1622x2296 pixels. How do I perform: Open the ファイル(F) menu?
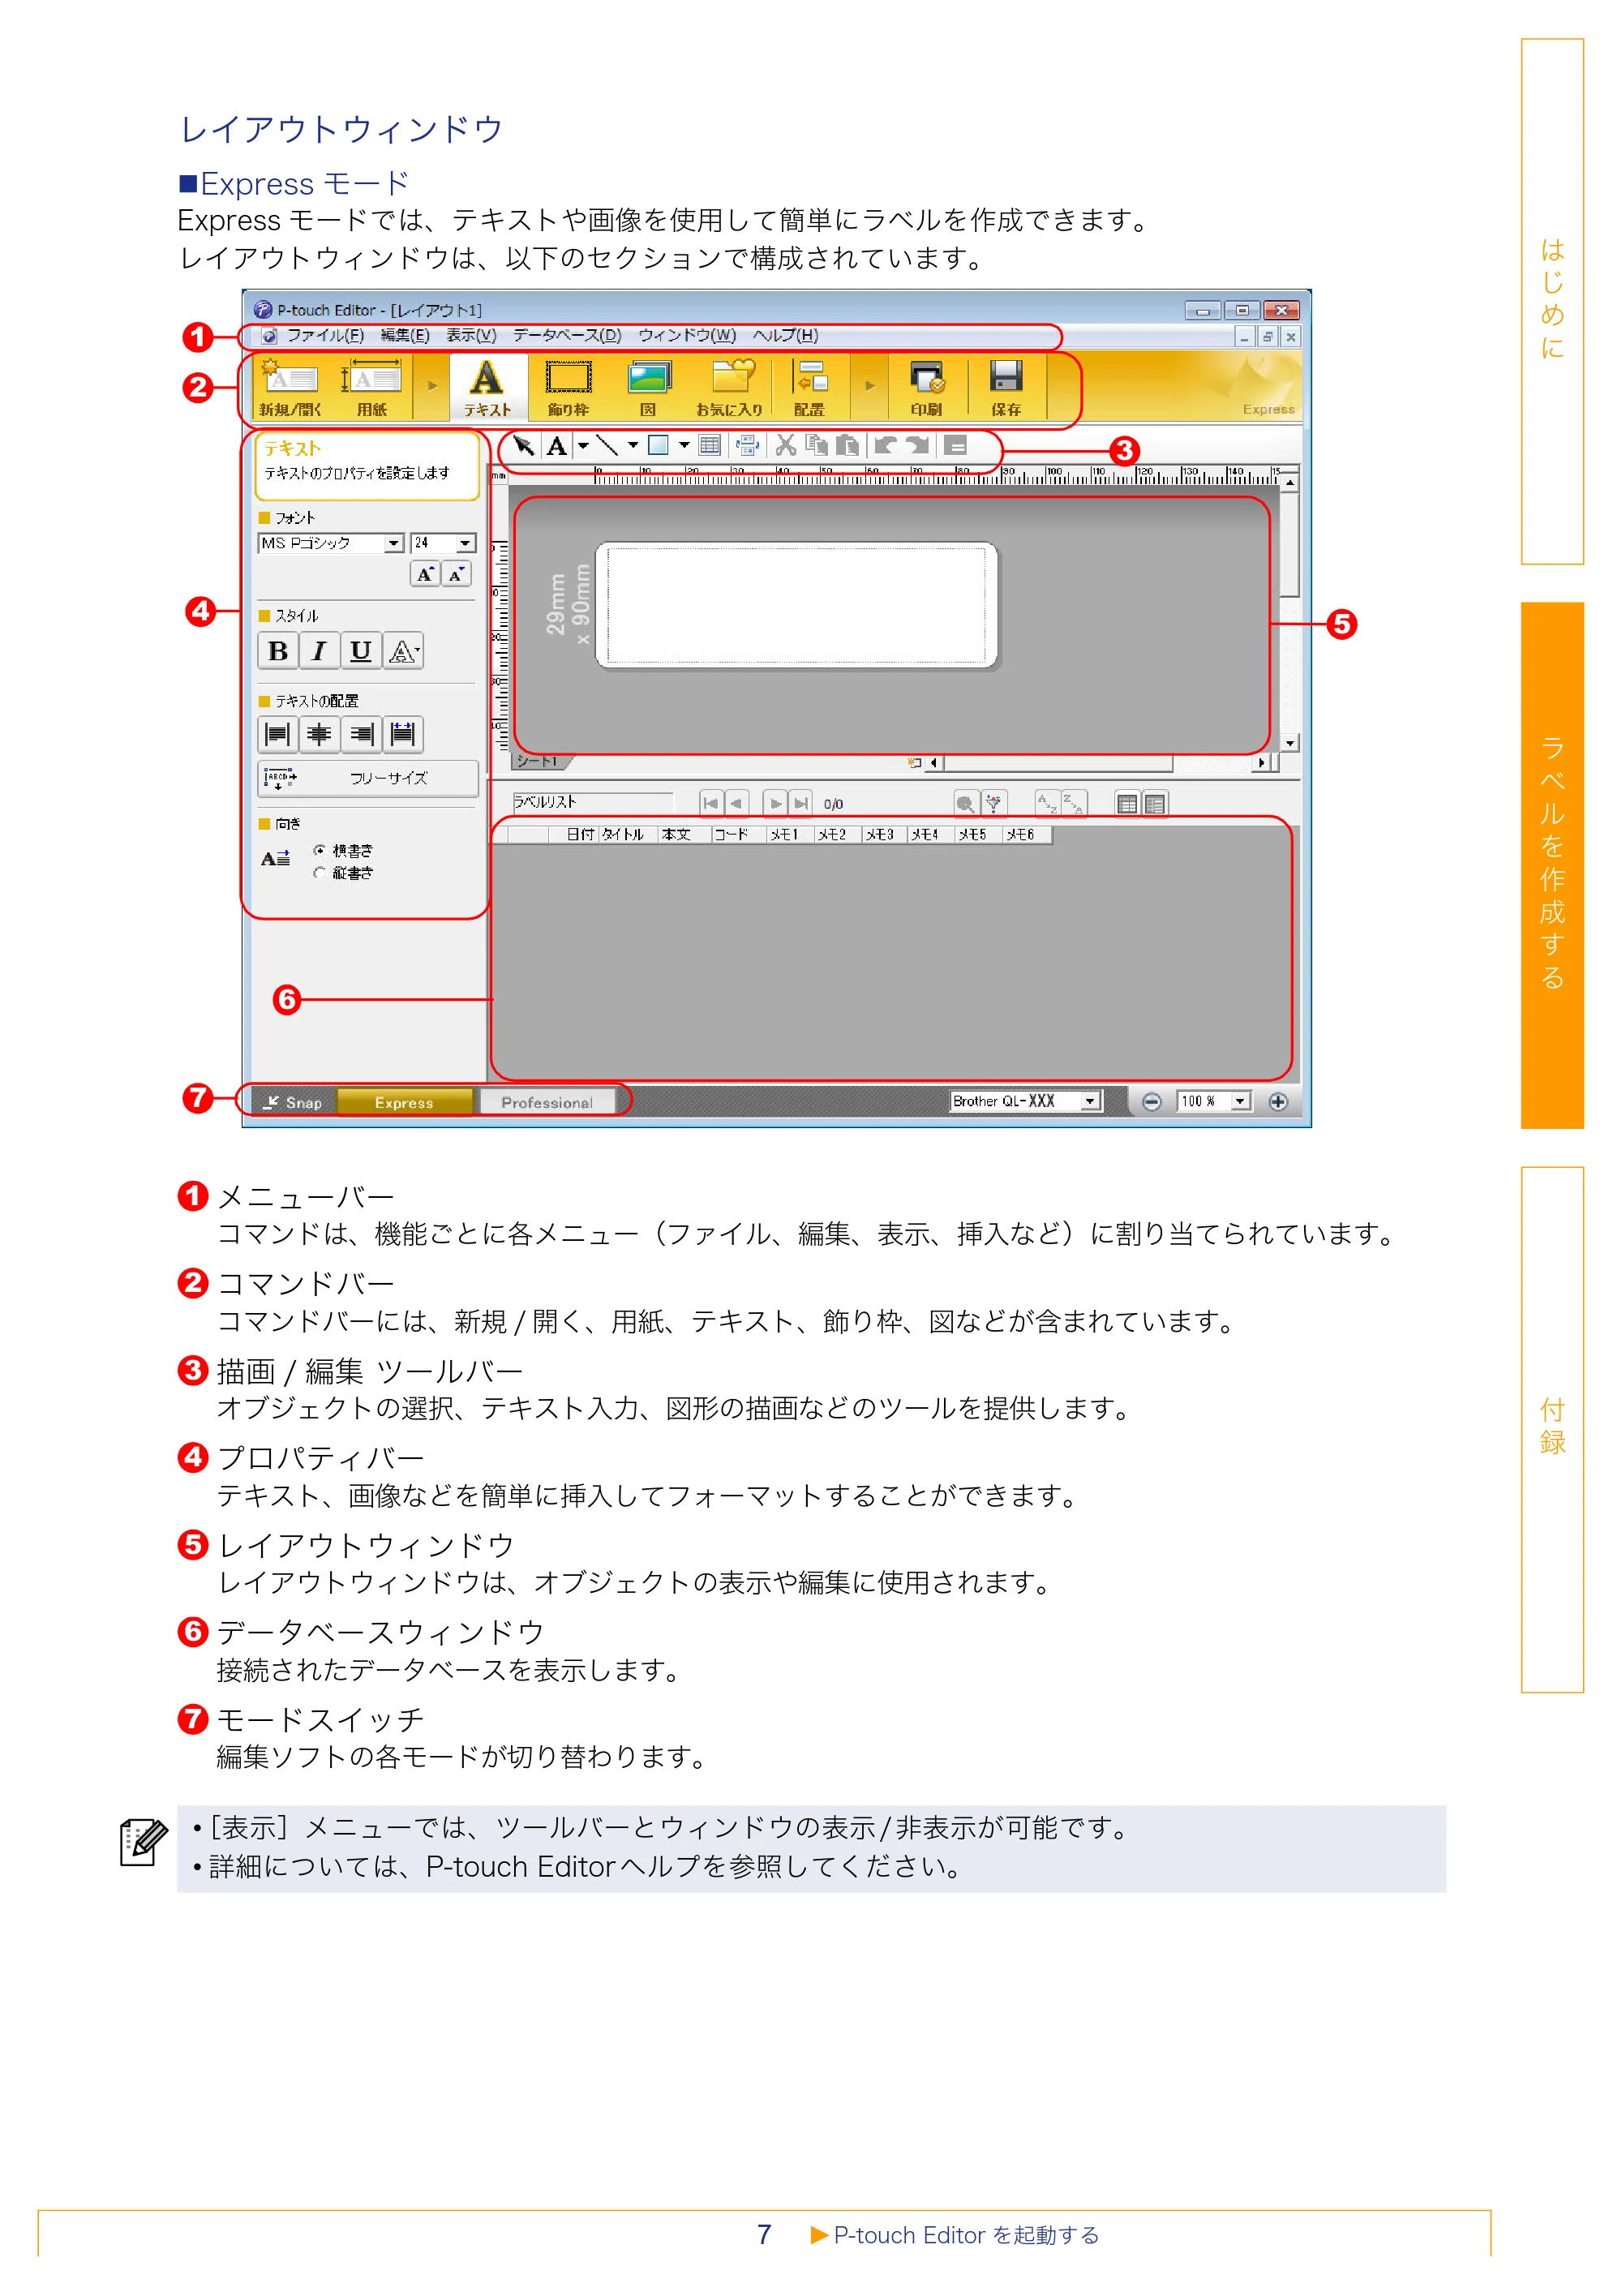[325, 336]
